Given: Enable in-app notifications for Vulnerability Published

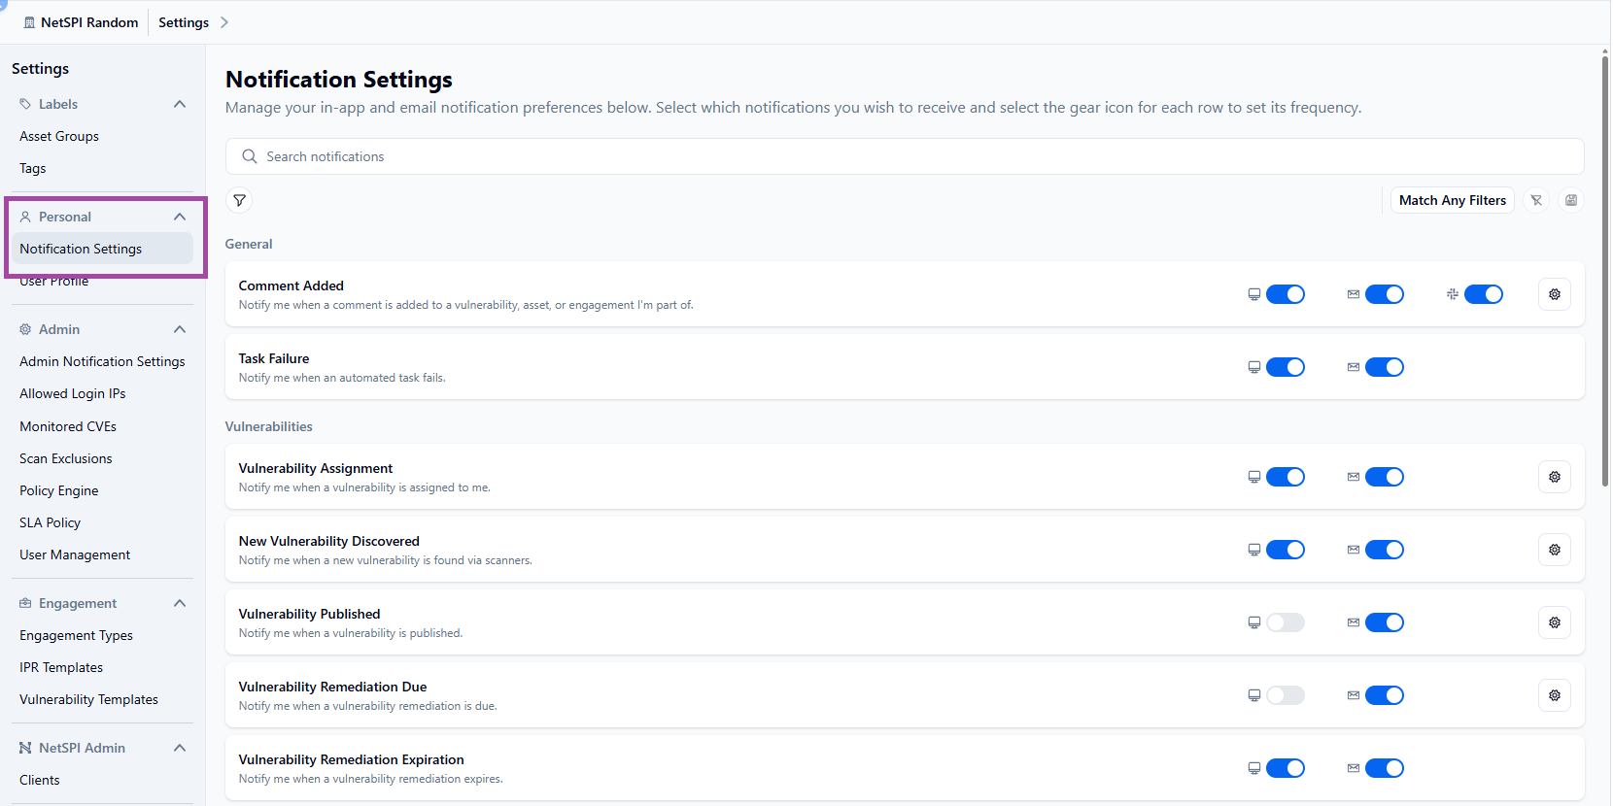Looking at the screenshot, I should point(1286,622).
